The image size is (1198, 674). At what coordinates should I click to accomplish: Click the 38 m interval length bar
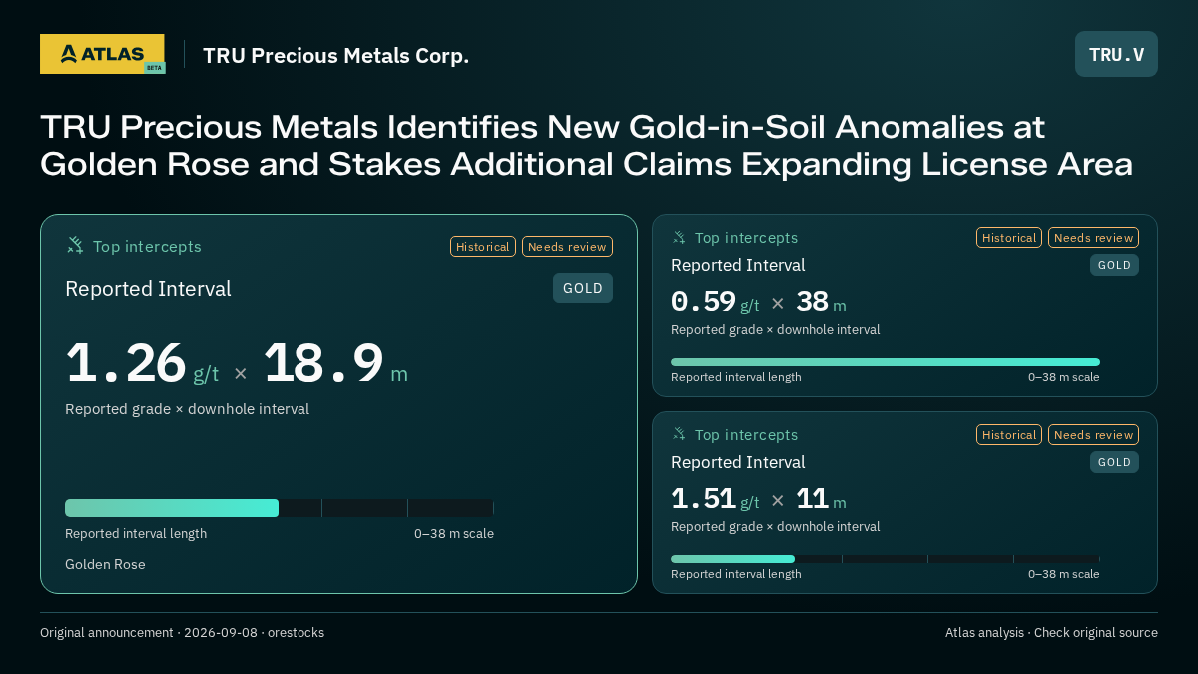pos(886,362)
